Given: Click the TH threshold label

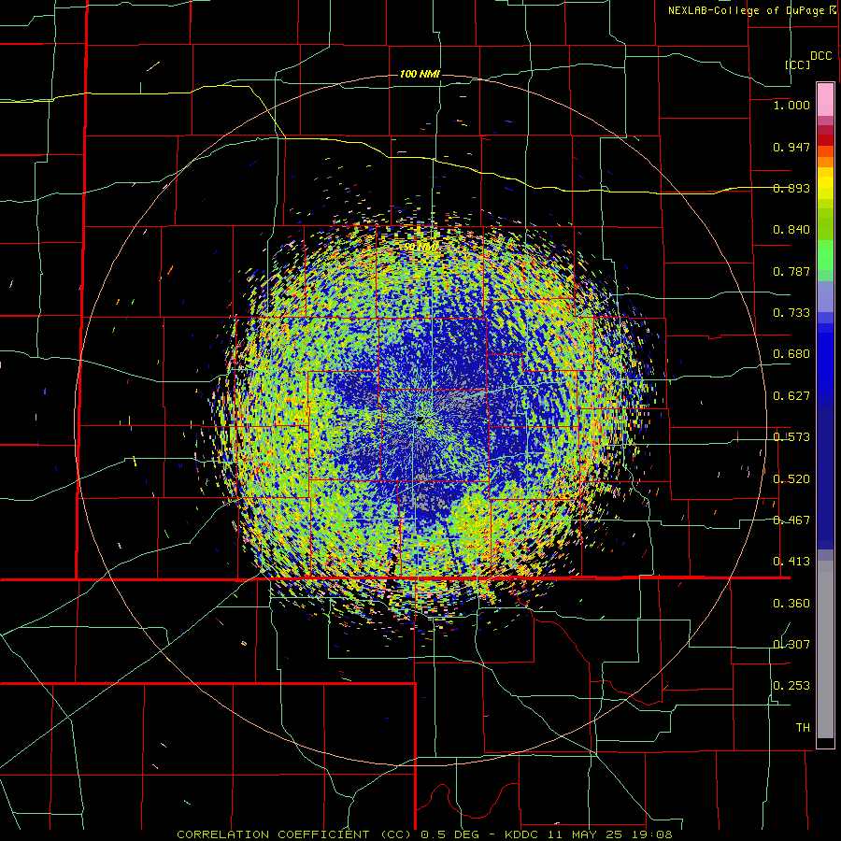Looking at the screenshot, I should click(x=803, y=728).
